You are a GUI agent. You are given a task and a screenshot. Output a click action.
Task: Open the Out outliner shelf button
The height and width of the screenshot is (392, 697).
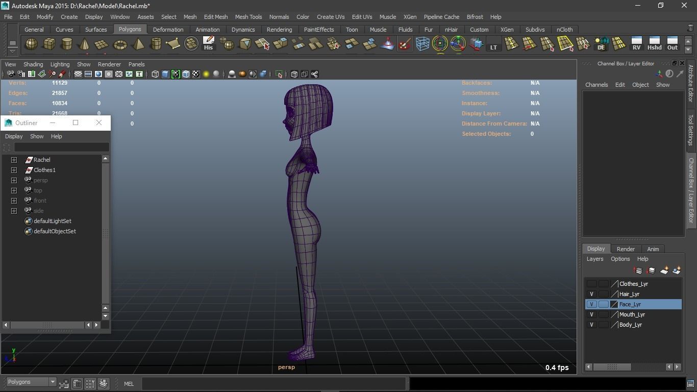[x=672, y=44]
